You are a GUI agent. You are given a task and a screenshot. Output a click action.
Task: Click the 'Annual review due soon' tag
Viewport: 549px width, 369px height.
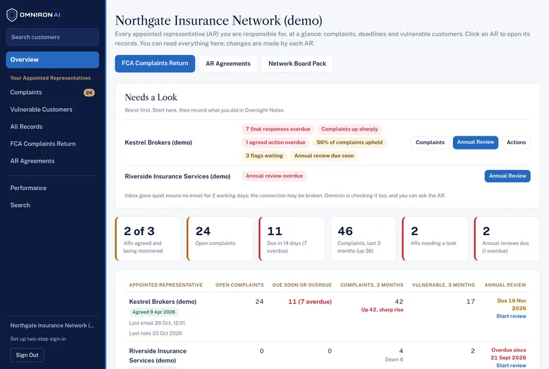click(324, 156)
